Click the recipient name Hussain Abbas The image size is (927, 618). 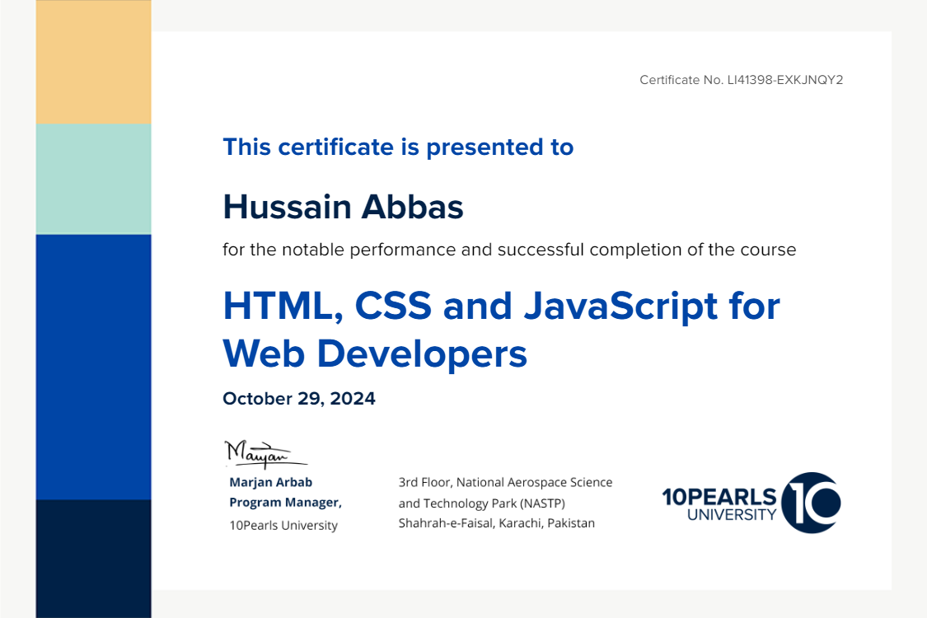coord(343,208)
